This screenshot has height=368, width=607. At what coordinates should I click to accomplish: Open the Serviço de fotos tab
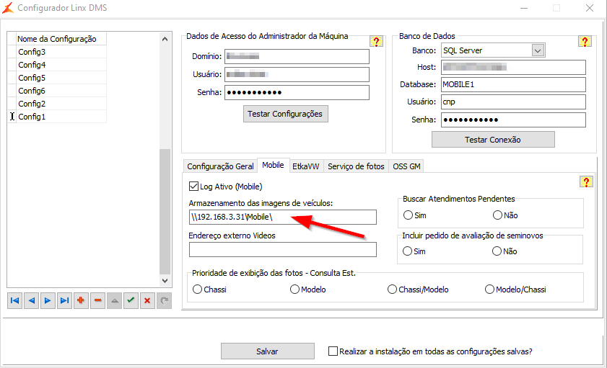(356, 166)
